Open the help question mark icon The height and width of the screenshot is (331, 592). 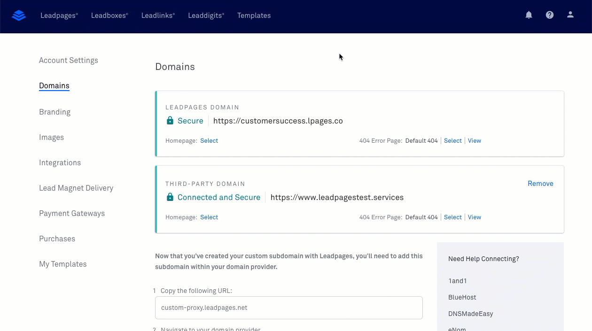(x=550, y=15)
